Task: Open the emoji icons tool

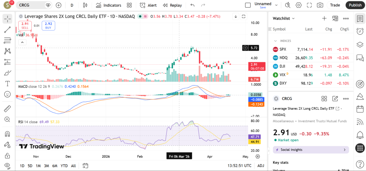Action: pyautogui.click(x=8, y=94)
